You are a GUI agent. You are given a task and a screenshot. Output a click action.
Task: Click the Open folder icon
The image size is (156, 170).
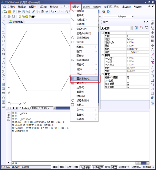coord(10,11)
